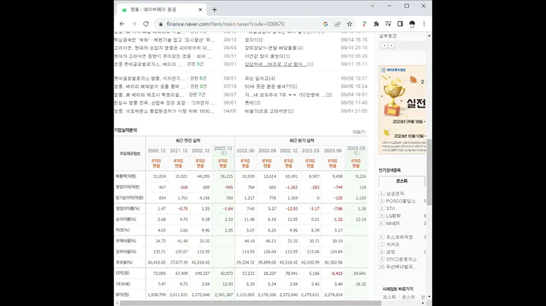Viewport: 546px width, 306px height.
Task: Open the 관련 2건 related-articles link
Action: click(x=198, y=86)
